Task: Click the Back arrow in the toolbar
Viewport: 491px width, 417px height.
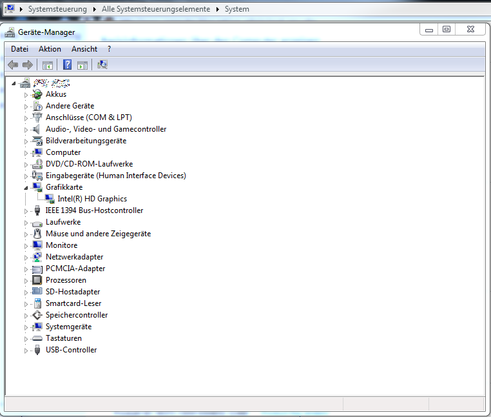Action: 13,65
